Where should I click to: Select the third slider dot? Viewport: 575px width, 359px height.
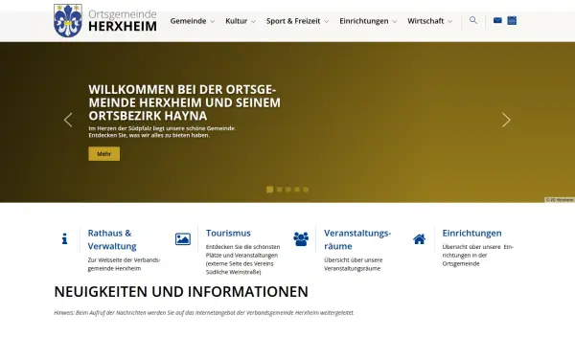pyautogui.click(x=288, y=190)
